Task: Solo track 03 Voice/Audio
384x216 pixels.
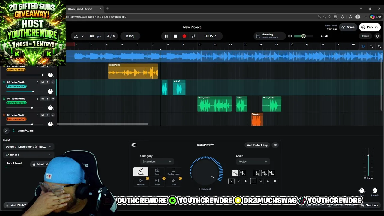Action: [x=47, y=82]
